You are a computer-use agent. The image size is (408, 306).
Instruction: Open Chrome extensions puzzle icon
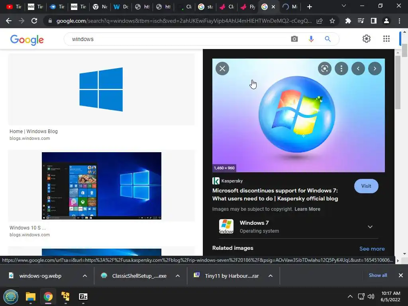point(348,21)
